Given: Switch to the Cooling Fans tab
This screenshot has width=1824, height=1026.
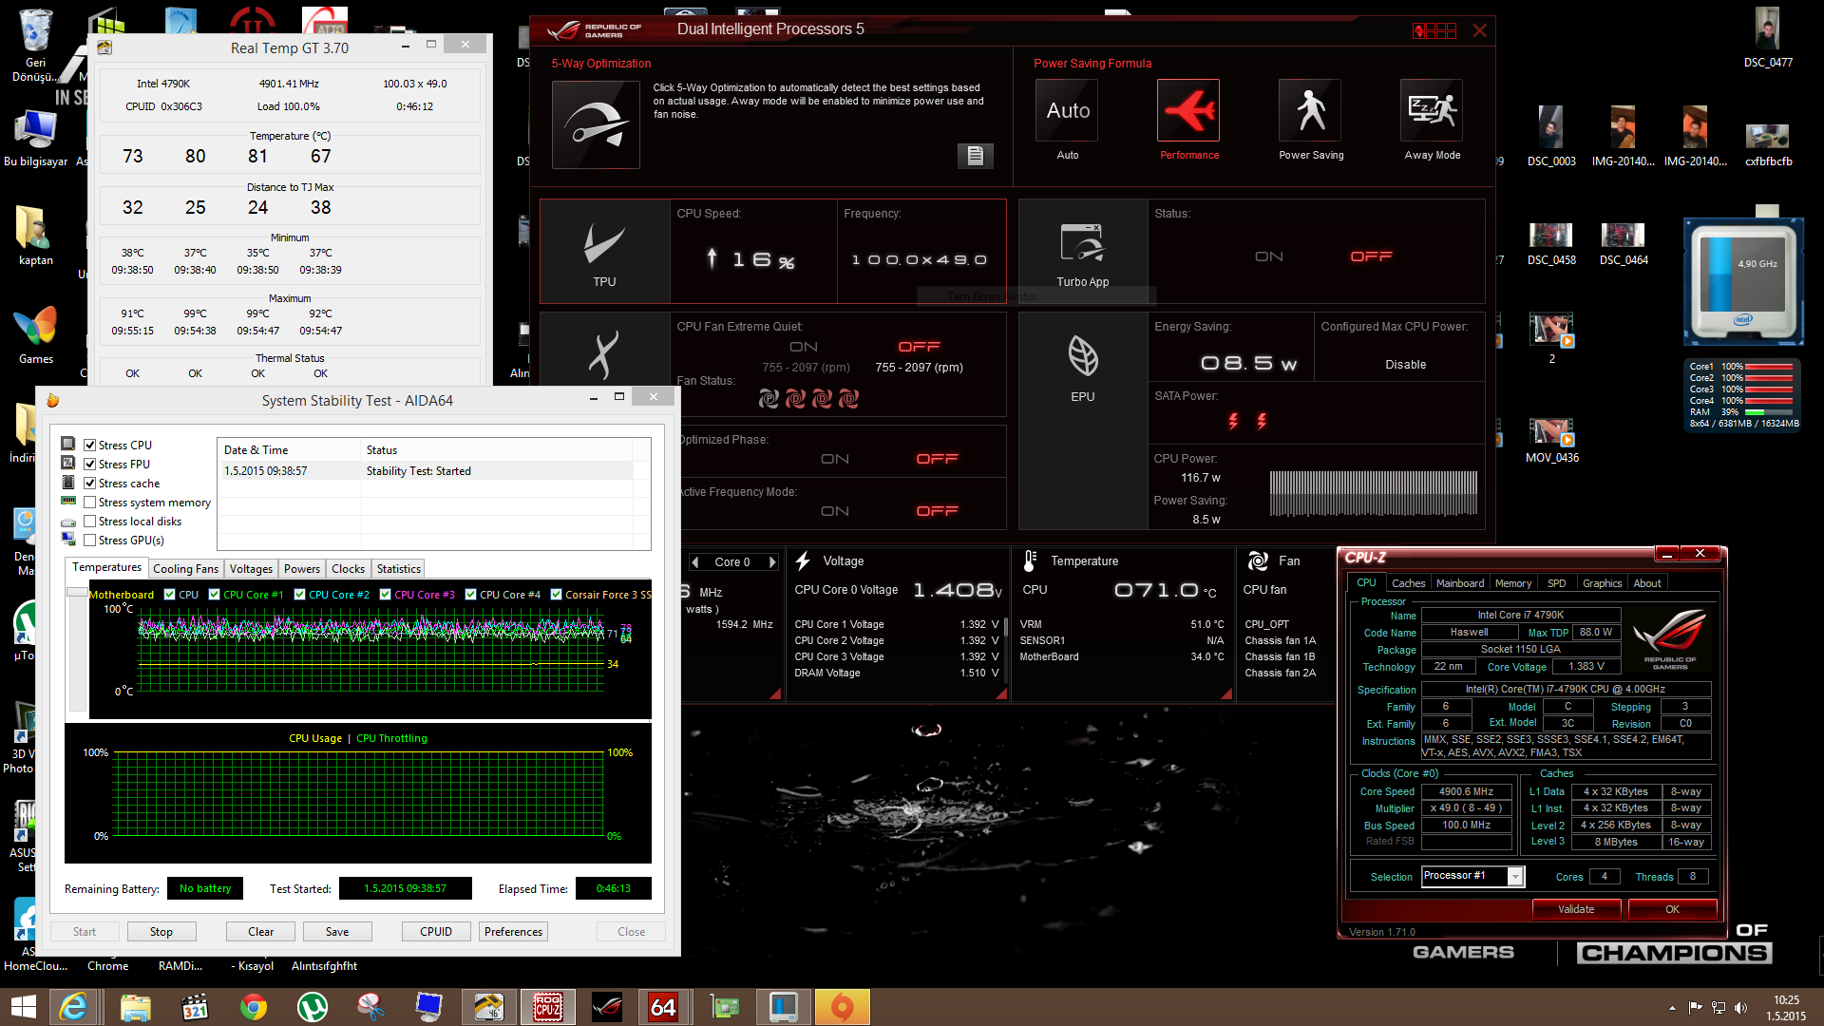Looking at the screenshot, I should click(x=185, y=569).
